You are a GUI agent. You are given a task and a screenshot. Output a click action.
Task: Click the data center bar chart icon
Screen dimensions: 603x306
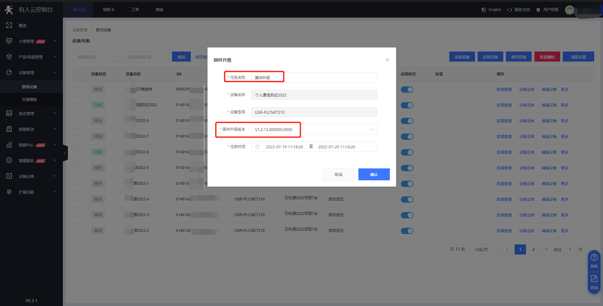(x=9, y=145)
